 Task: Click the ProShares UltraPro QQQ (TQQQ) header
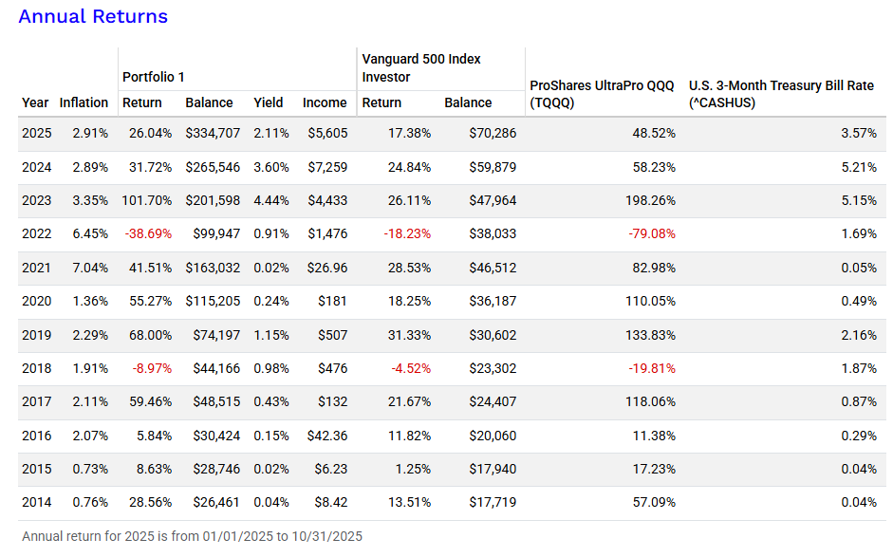pos(602,94)
